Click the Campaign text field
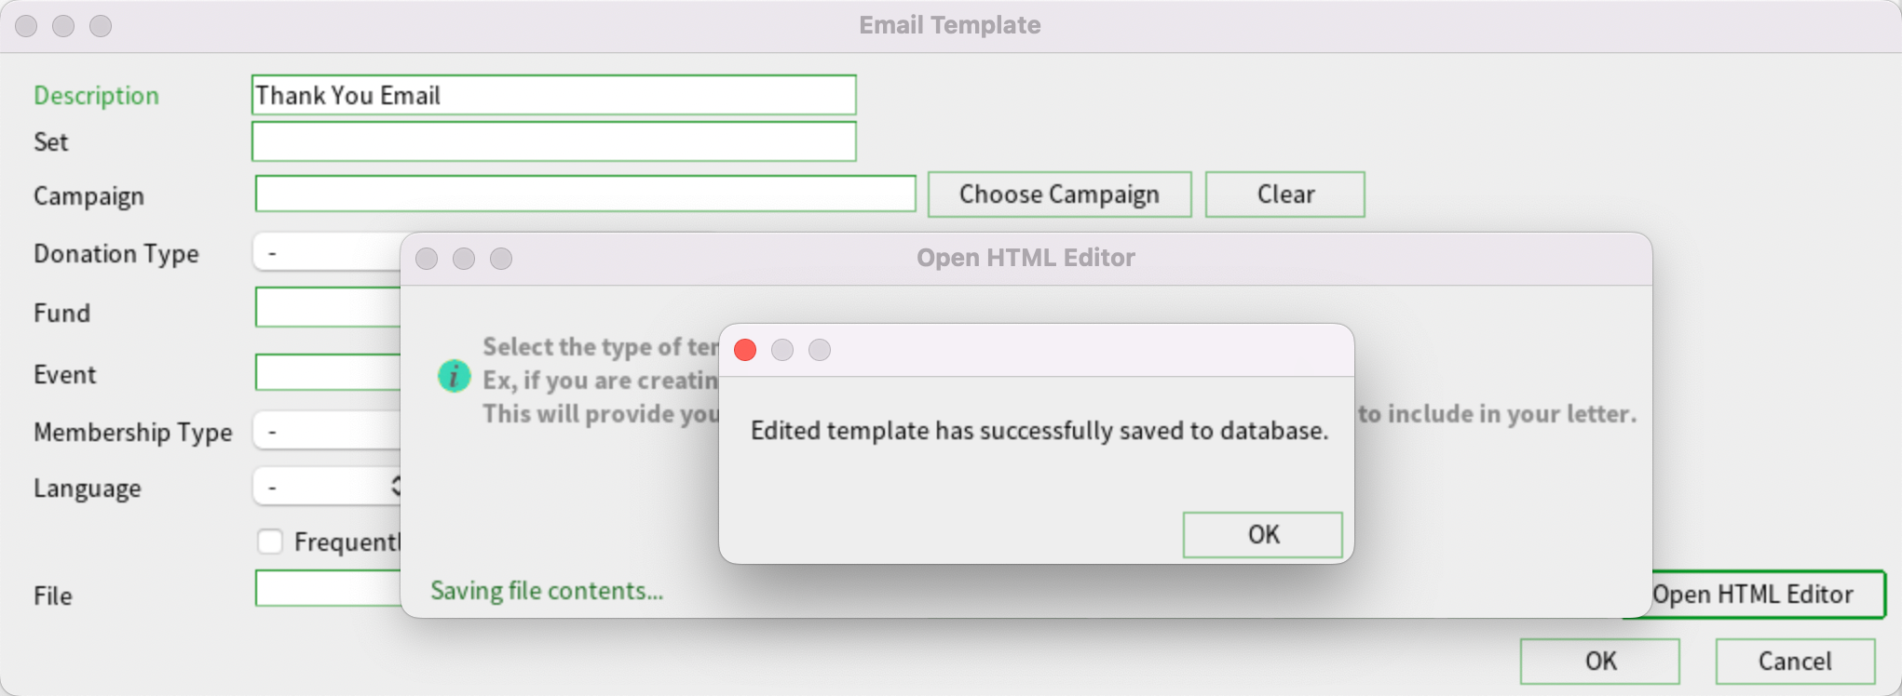 586,194
